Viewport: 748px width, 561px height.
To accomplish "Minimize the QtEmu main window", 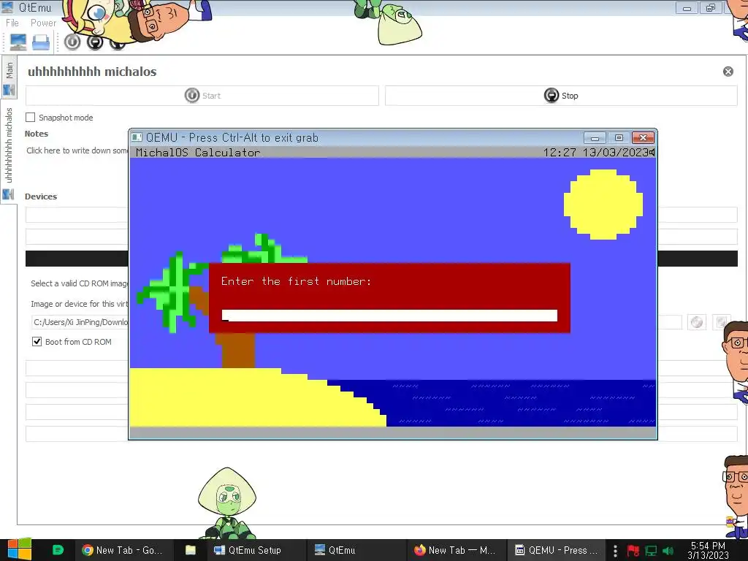I will coord(687,8).
